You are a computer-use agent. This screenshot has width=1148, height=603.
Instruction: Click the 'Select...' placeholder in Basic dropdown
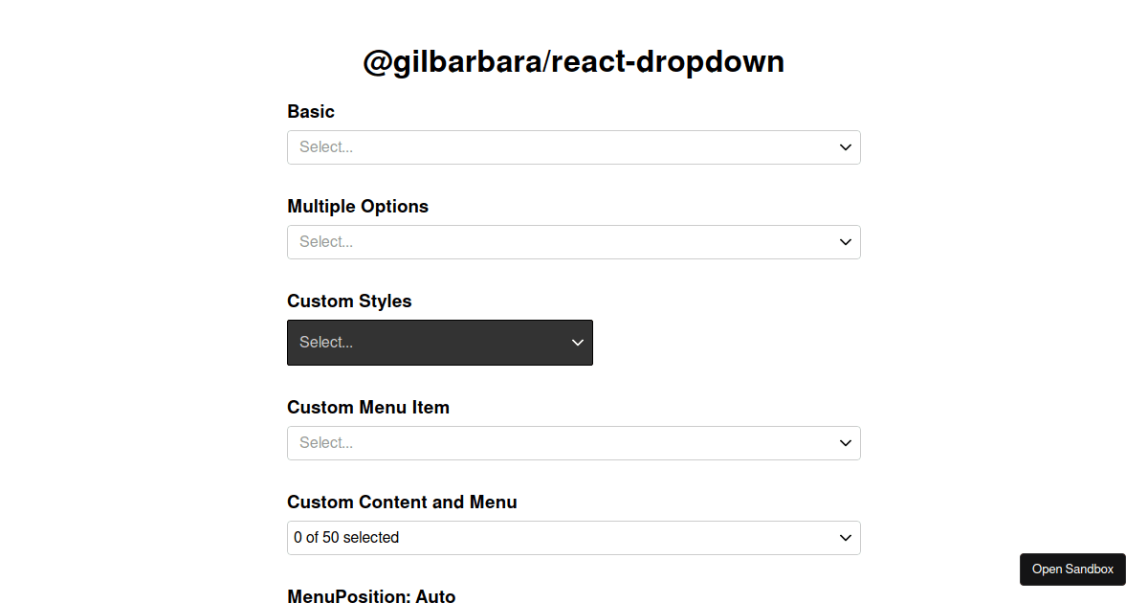[325, 146]
